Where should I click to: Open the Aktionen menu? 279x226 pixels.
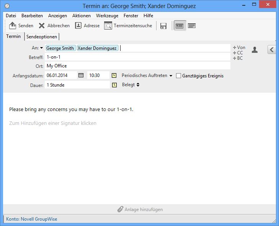tap(81, 16)
